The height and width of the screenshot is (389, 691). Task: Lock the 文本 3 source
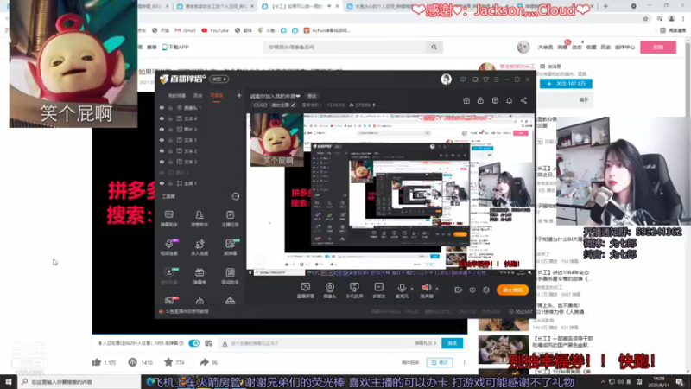point(170,162)
